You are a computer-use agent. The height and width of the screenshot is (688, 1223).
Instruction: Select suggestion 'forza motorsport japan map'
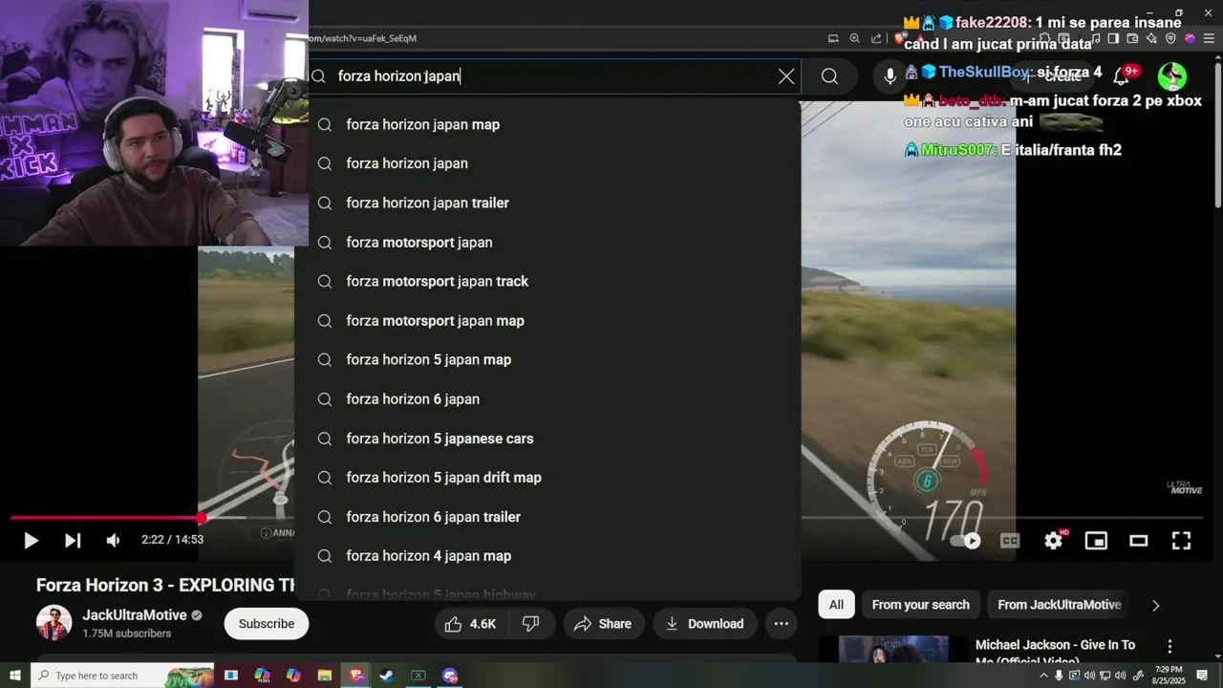pyautogui.click(x=548, y=320)
